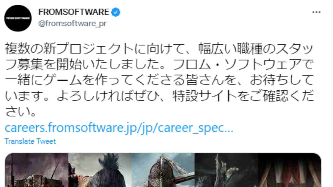Click the Translate Tweet link

click(30, 142)
